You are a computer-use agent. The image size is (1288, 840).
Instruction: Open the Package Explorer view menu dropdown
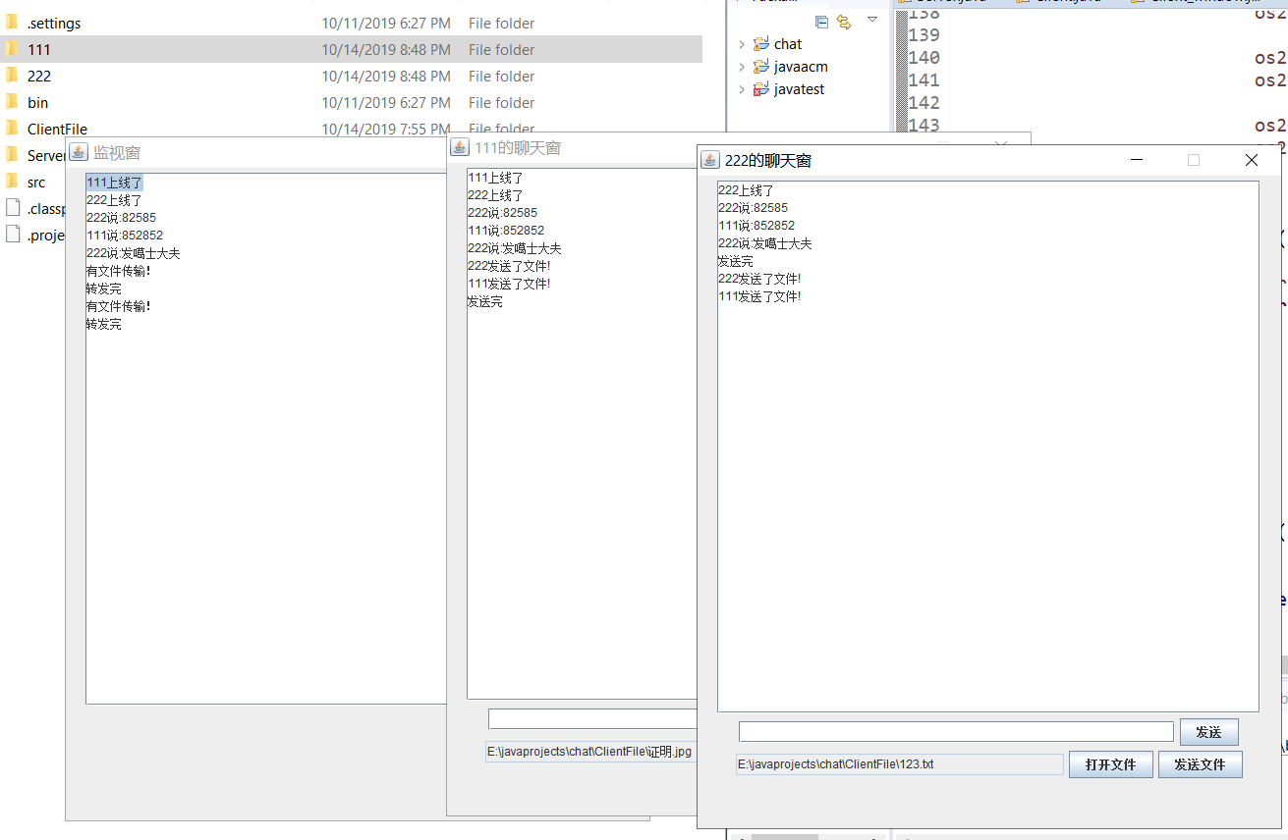coord(872,20)
